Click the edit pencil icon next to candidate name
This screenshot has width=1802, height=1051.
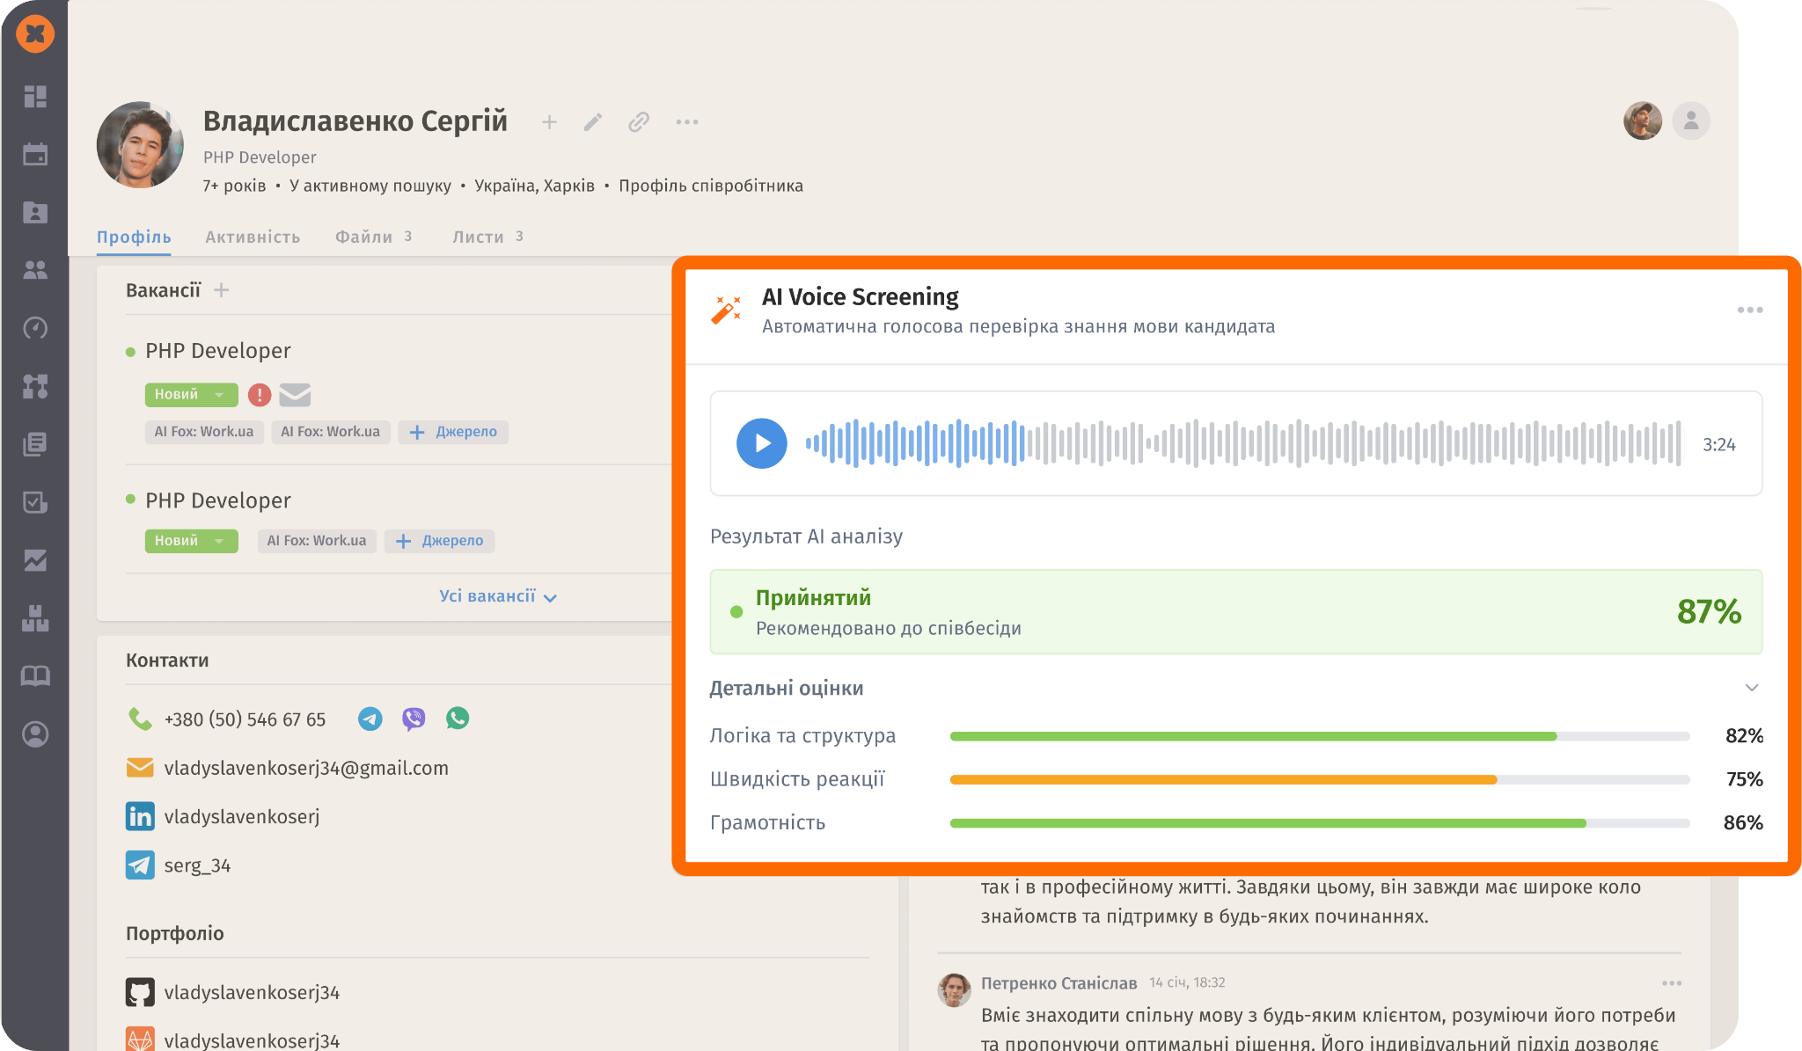pos(593,122)
